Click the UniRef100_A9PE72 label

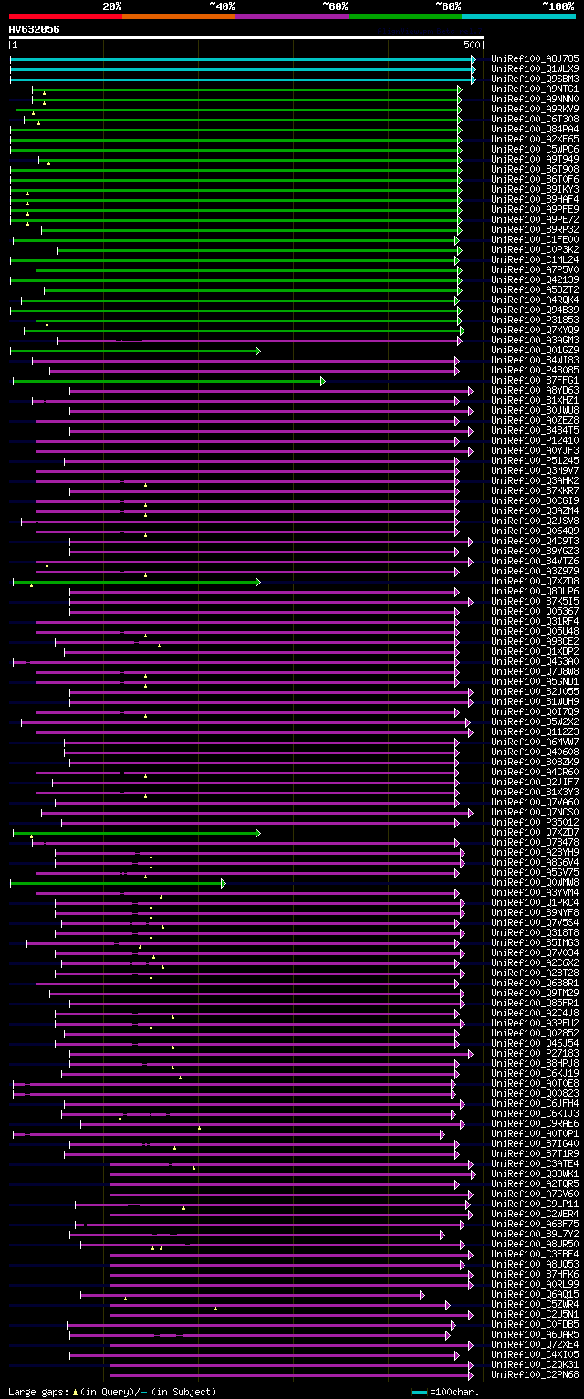pyautogui.click(x=535, y=220)
